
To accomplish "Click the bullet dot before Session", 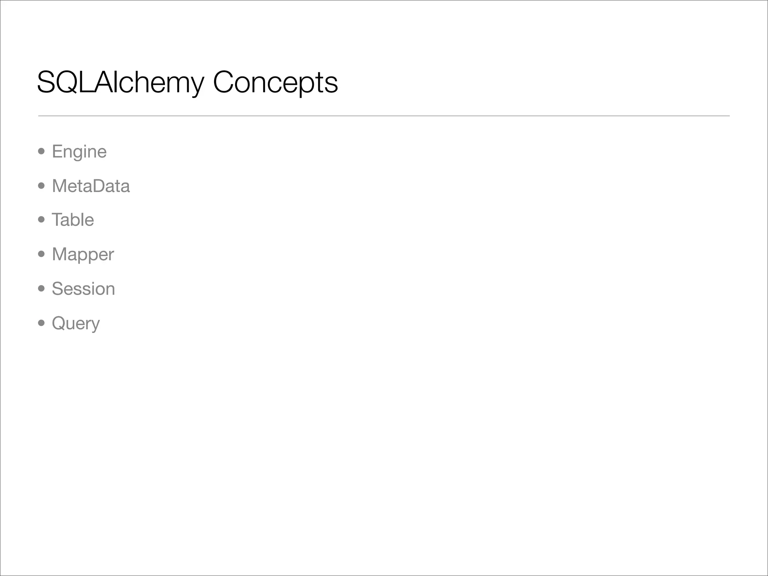I will pyautogui.click(x=42, y=288).
